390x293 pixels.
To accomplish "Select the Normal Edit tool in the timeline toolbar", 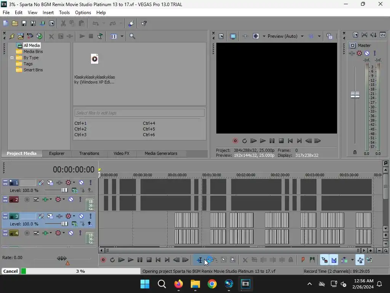I will coord(200,260).
